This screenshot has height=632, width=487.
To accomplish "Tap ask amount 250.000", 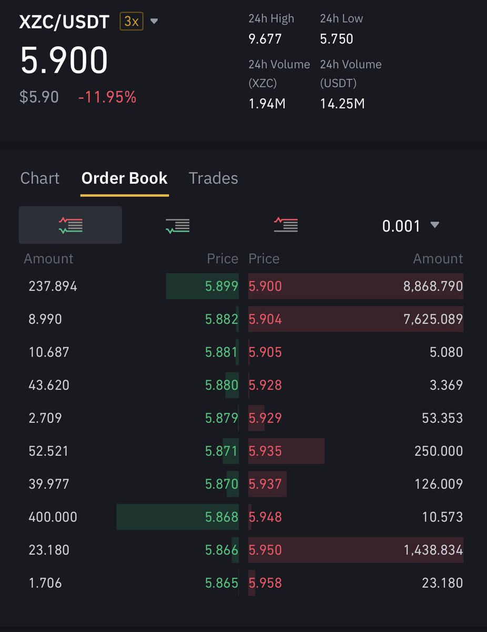I will [x=439, y=451].
